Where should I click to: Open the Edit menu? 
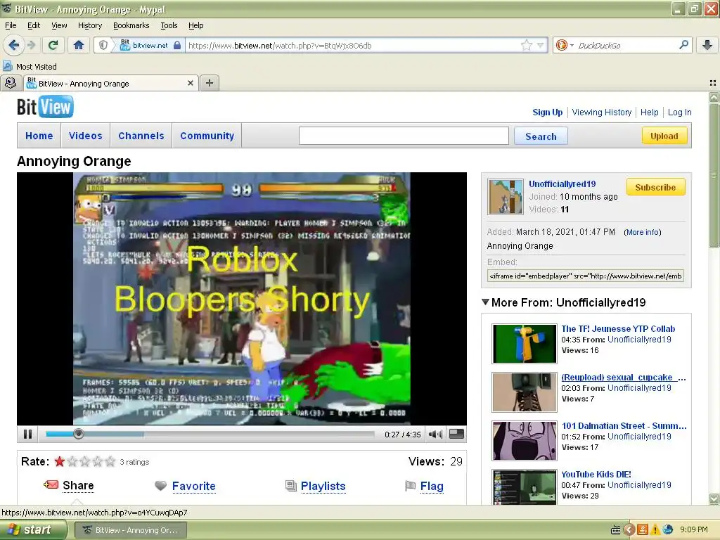34,25
